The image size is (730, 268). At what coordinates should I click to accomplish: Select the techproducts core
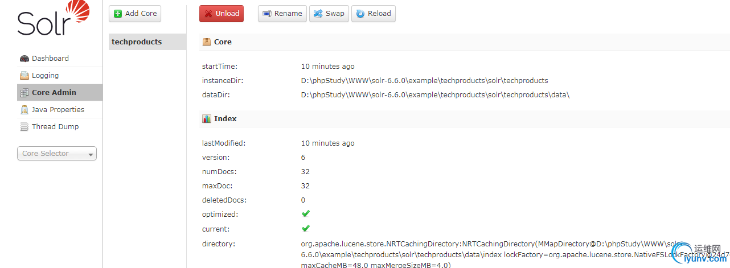tap(147, 42)
